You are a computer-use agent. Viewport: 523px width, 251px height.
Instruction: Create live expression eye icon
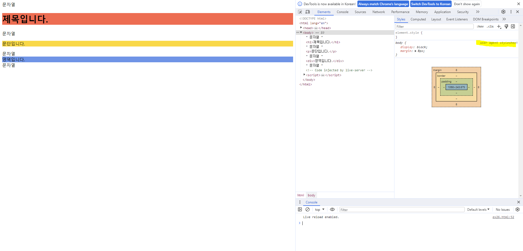tap(332, 209)
